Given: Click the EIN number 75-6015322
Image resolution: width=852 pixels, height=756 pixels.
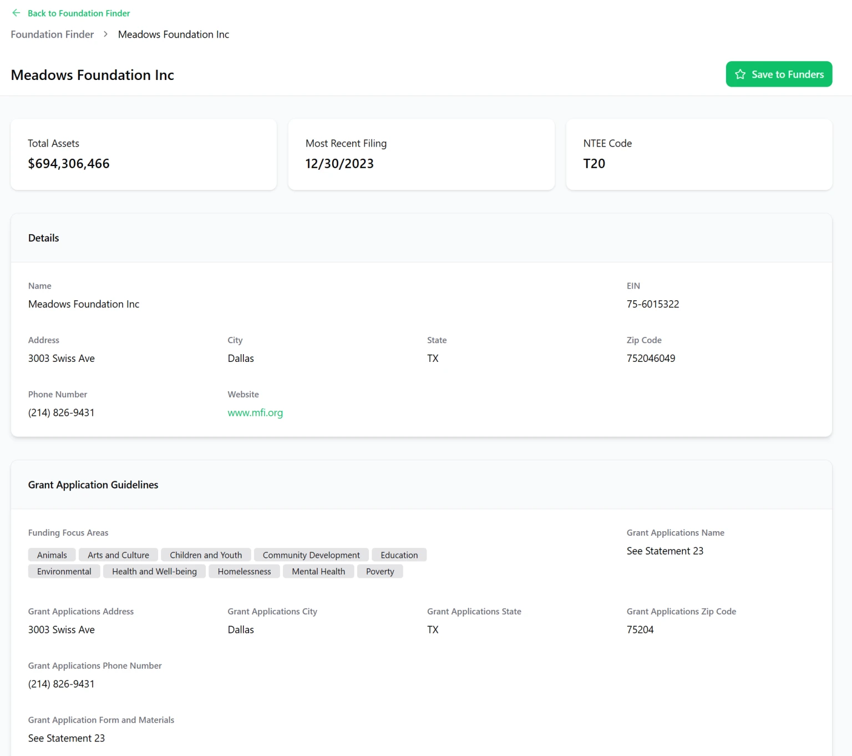Looking at the screenshot, I should coord(653,304).
